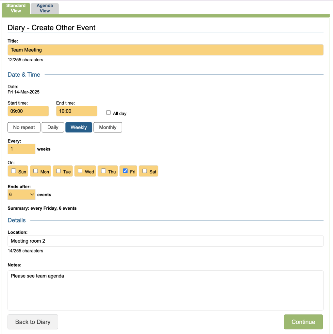Enable the All day checkbox
Screen dimensions: 333x334
108,113
